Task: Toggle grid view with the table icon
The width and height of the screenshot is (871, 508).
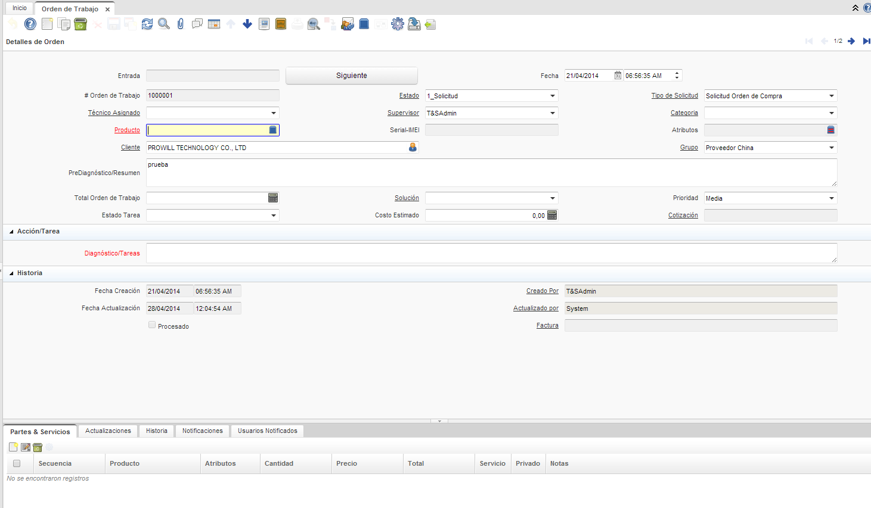Action: (x=214, y=24)
